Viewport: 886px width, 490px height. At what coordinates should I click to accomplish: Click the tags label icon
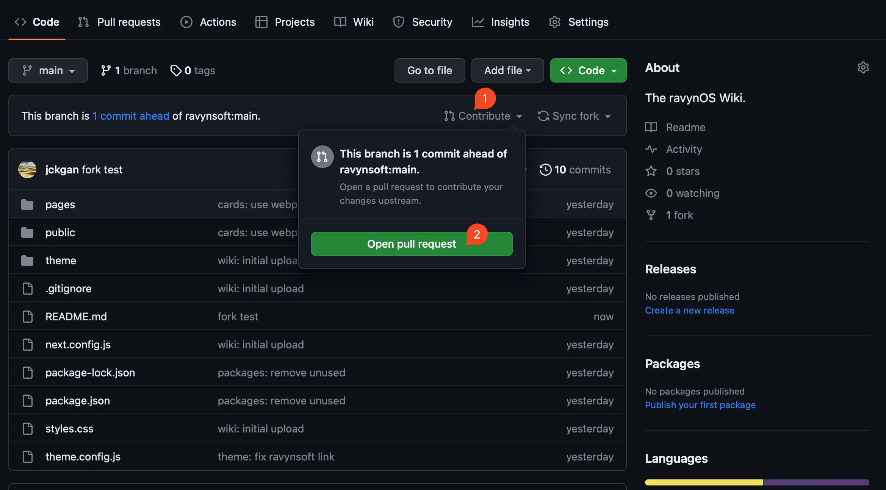click(x=176, y=70)
